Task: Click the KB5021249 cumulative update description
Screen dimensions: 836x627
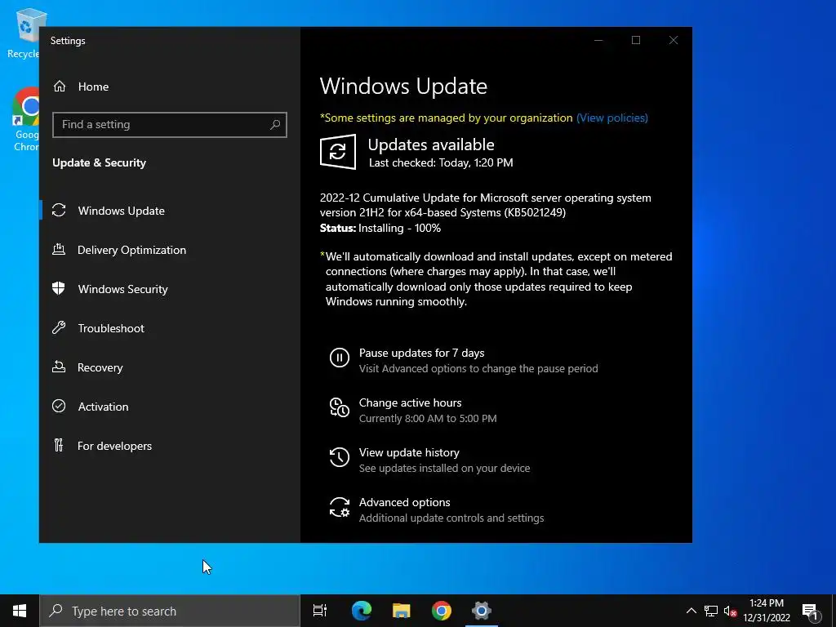Action: pos(485,205)
